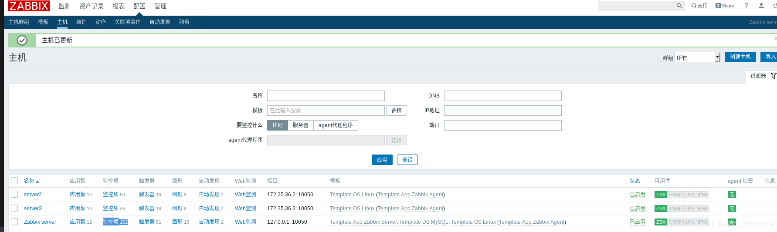Open the 管理 top menu
This screenshot has height=232, width=777.
point(160,6)
